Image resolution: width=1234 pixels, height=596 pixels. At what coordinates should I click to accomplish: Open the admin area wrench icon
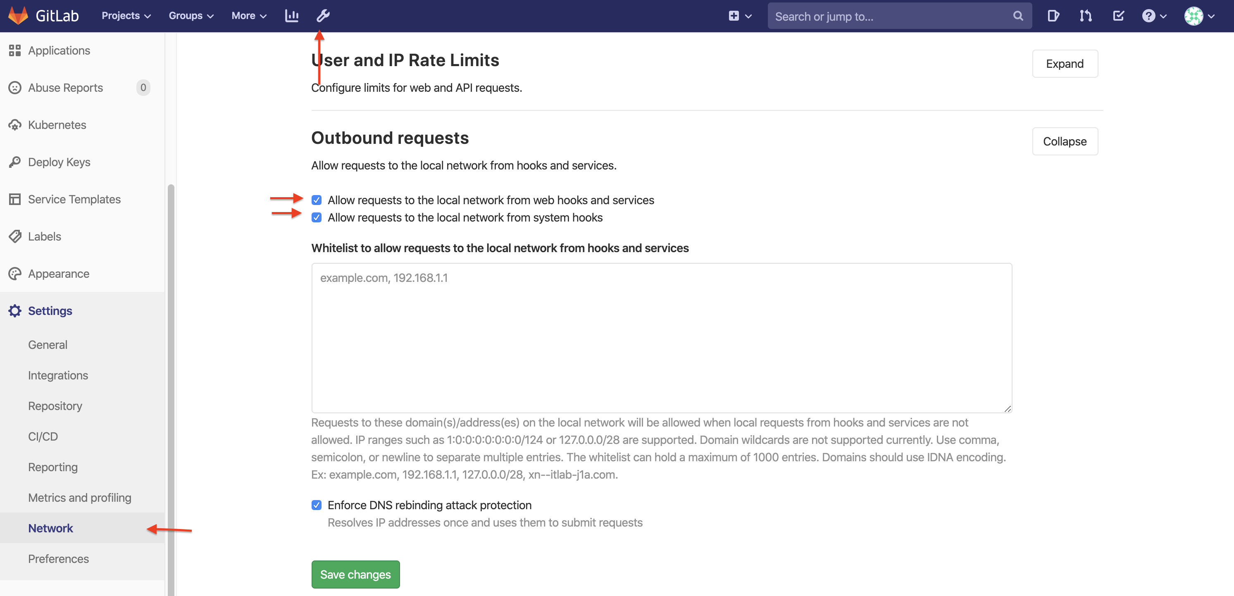[323, 16]
